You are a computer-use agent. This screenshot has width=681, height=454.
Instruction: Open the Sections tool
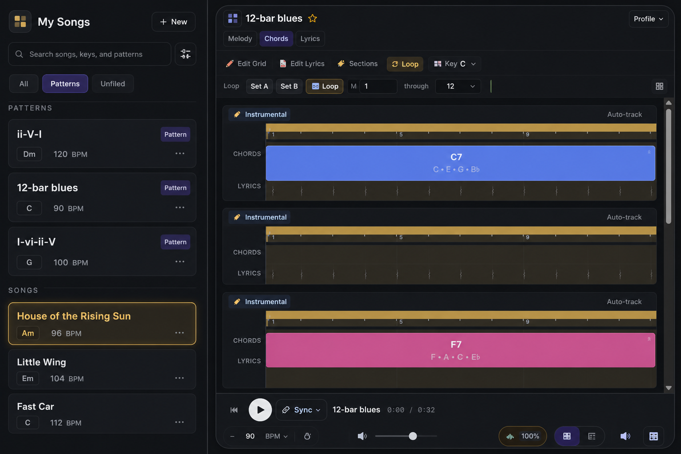tap(357, 64)
